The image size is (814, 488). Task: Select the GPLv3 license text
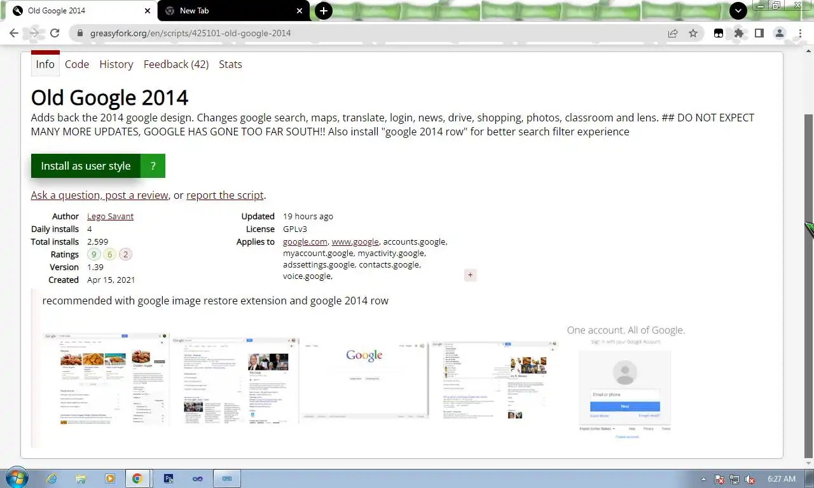(x=295, y=229)
